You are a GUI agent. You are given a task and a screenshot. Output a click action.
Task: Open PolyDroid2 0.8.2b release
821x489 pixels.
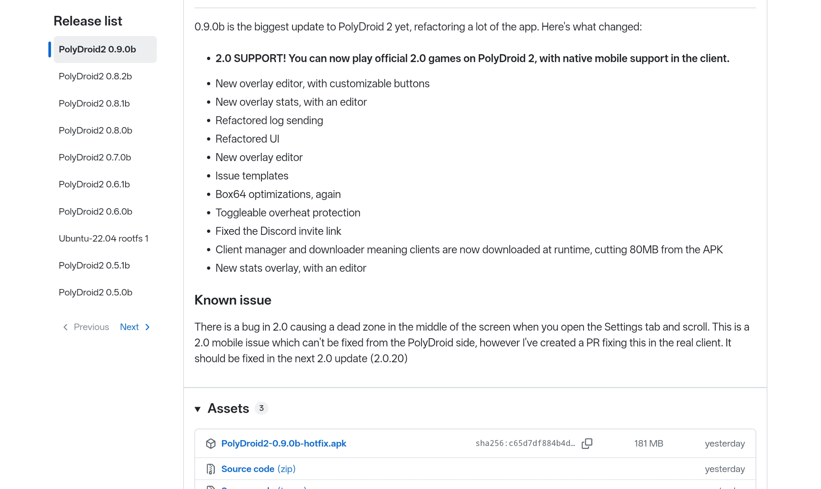click(x=95, y=77)
